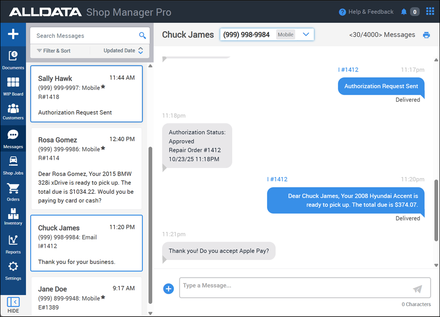Open the 11:20pm I #1412 invoice link
440x317 pixels.
(x=277, y=179)
